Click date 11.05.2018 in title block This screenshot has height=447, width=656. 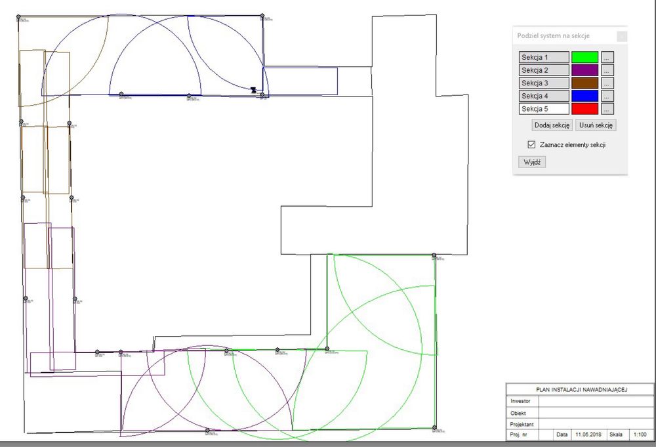[x=588, y=435]
